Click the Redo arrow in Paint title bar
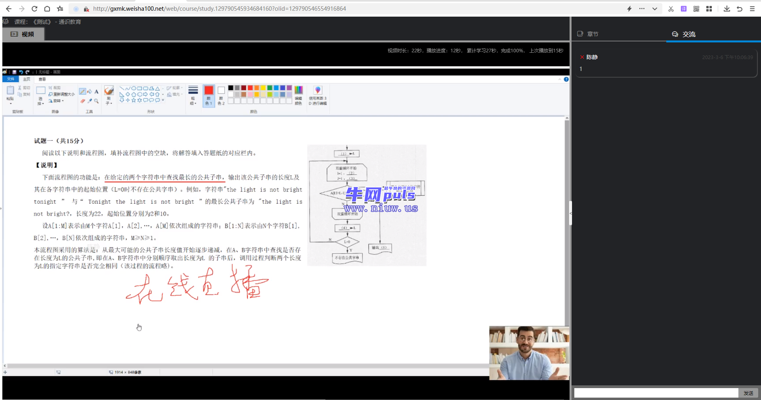The height and width of the screenshot is (400, 761). coord(27,72)
